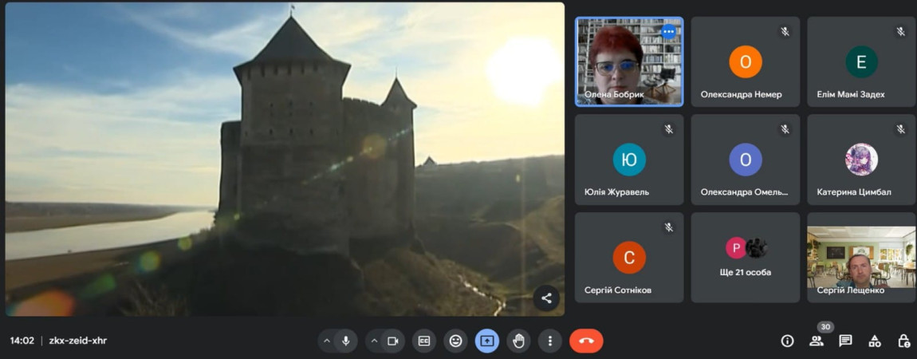This screenshot has height=359, width=917.
Task: Send an emoji reaction
Action: [x=455, y=341]
